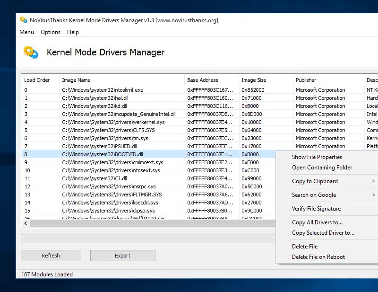The width and height of the screenshot is (378, 292).
Task: Click base address 0xFFFFF803C160...
Action: (210, 98)
